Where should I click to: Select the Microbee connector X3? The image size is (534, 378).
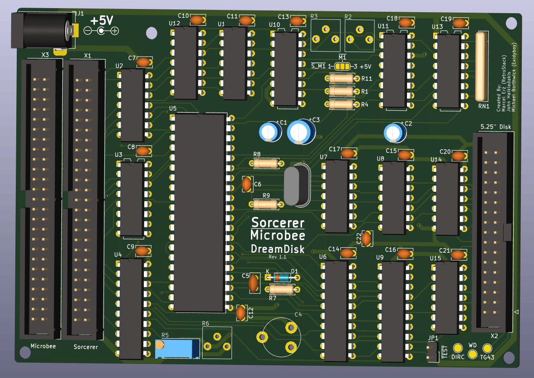point(41,199)
